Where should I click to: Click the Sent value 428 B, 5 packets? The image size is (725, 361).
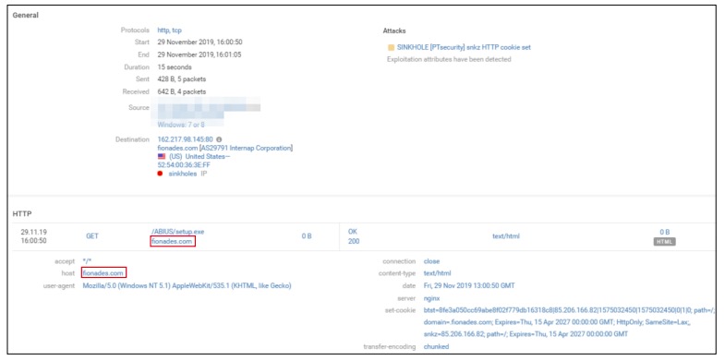182,79
